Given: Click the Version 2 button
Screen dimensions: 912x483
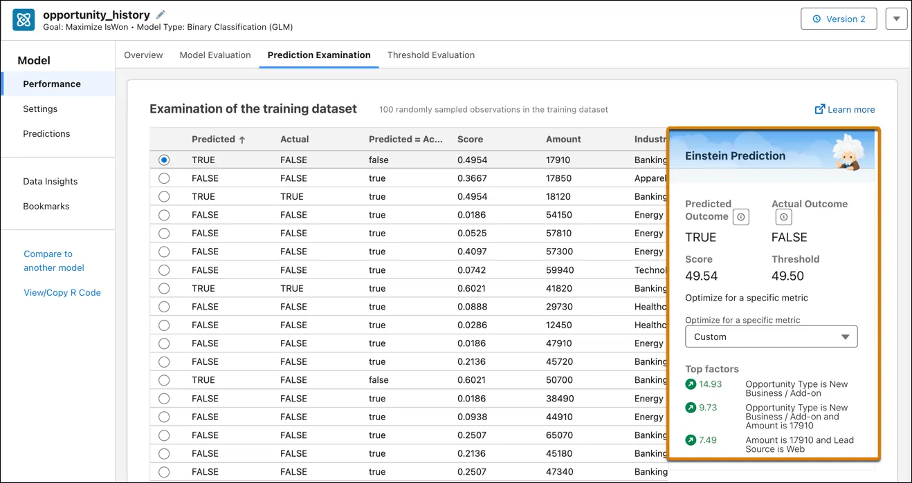Looking at the screenshot, I should click(839, 19).
